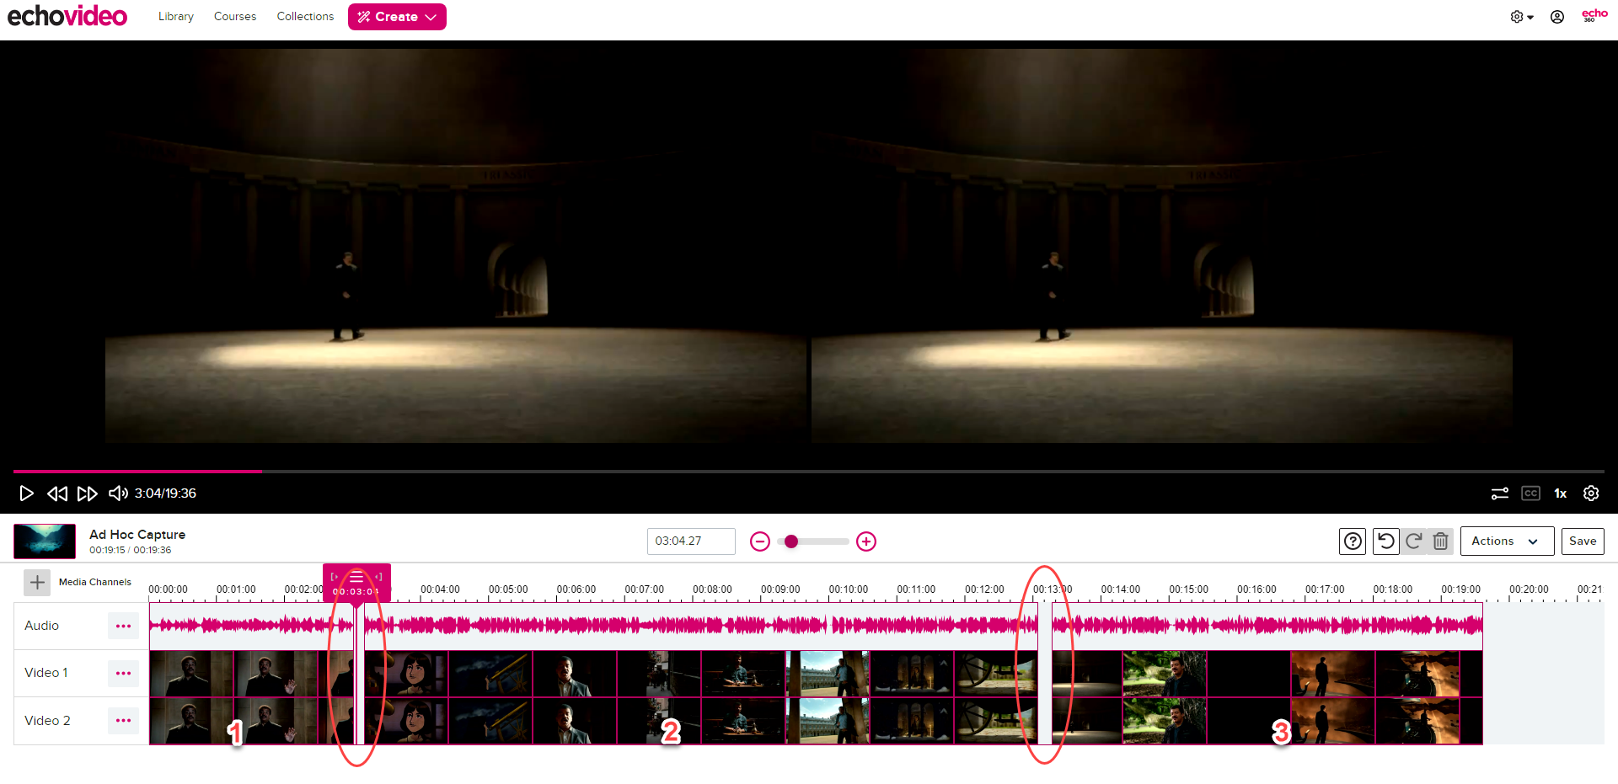Mute the video volume speaker icon
The image size is (1618, 784).
pyautogui.click(x=118, y=493)
